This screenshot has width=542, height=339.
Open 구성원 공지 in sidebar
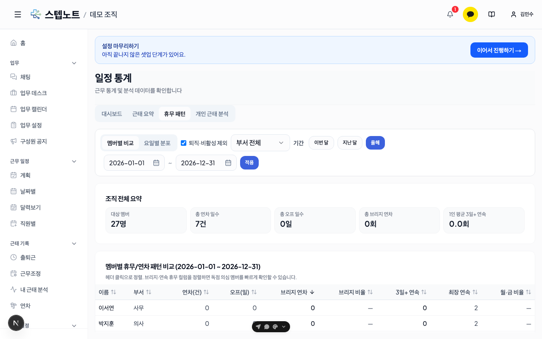coord(44,141)
